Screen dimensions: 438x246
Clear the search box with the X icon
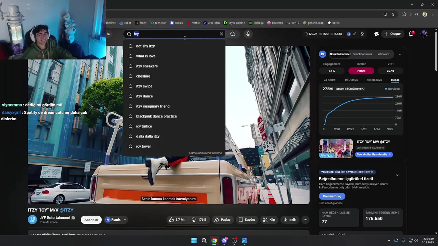[221, 34]
